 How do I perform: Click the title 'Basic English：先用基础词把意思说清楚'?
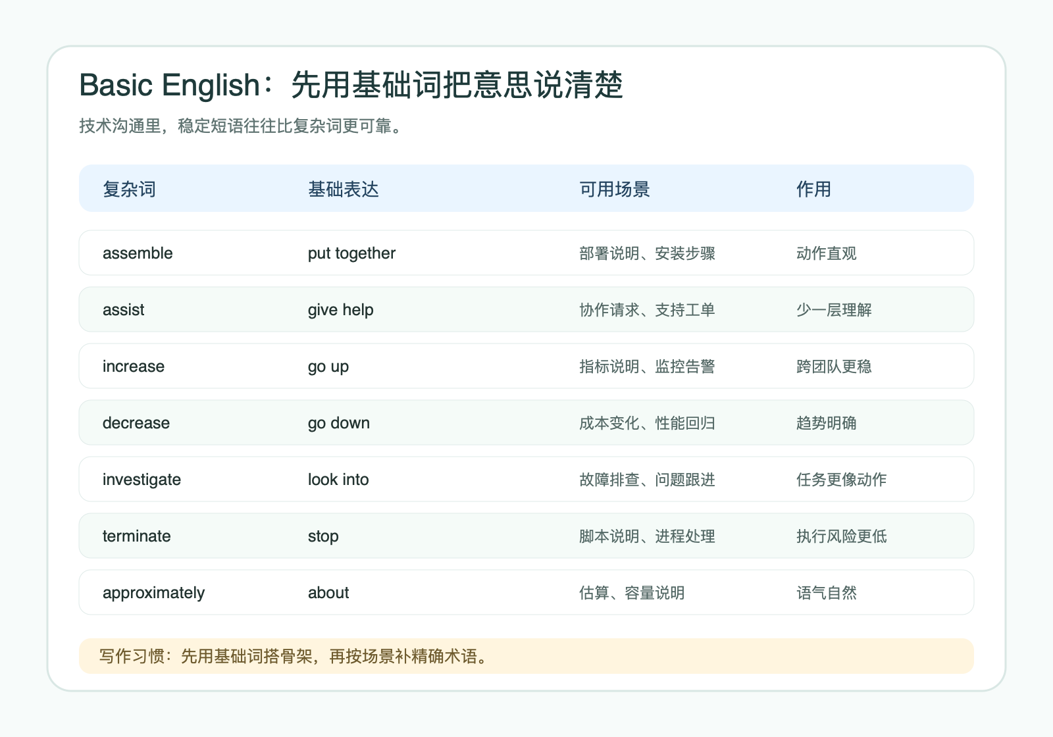click(351, 85)
